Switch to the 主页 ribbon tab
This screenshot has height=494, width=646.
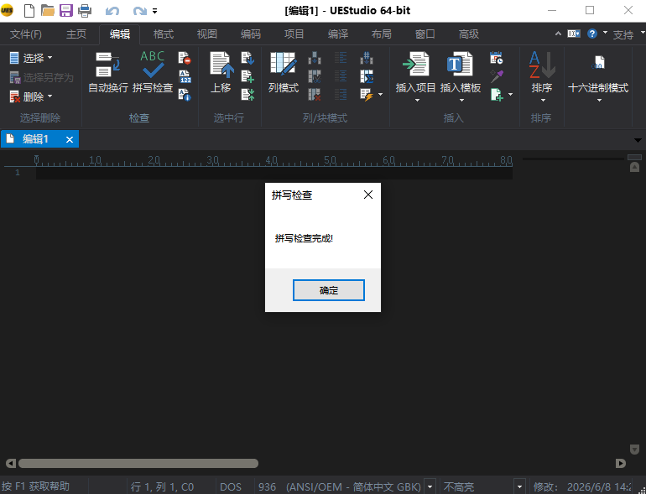(x=76, y=34)
